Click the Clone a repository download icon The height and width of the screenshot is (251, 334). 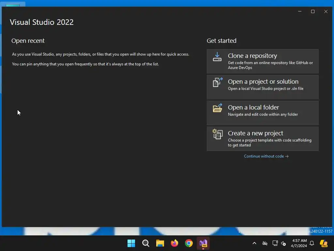pos(217,57)
